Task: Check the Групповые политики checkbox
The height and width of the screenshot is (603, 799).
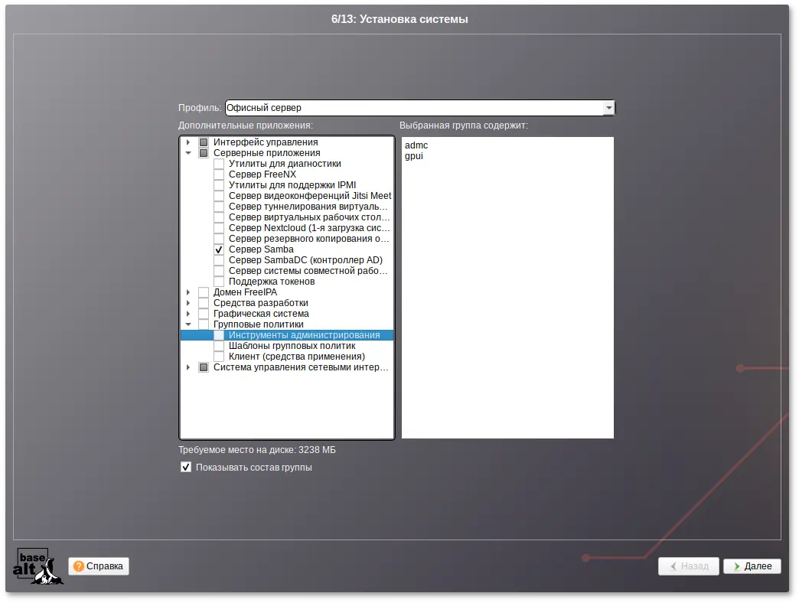Action: tap(204, 324)
